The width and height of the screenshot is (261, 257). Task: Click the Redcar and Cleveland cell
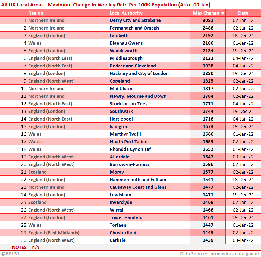133,66
